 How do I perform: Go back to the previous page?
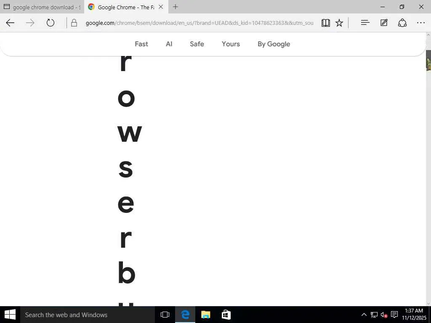point(10,23)
